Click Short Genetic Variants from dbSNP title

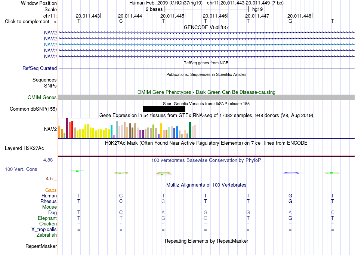tap(206, 104)
